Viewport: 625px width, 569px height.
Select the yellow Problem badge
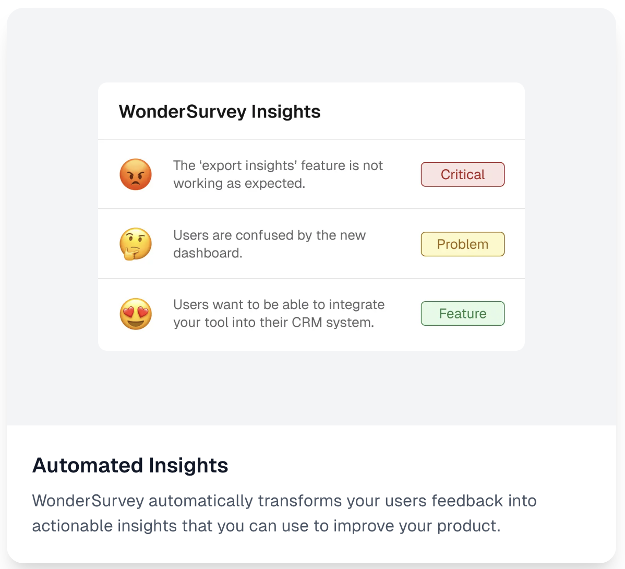(x=462, y=244)
